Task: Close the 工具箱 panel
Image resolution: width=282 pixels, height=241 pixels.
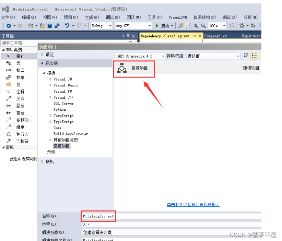Action: pyautogui.click(x=133, y=36)
